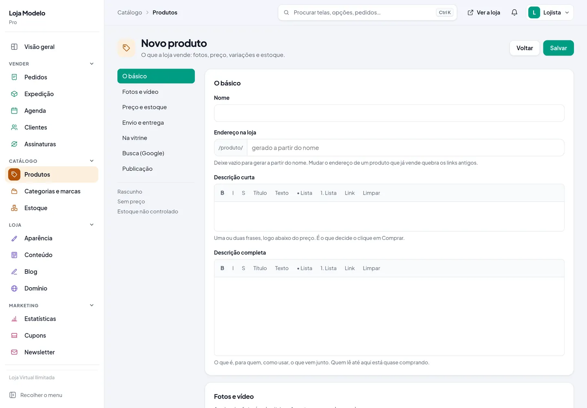
Task: Click the Estatísticas chart icon
Action: click(x=14, y=319)
